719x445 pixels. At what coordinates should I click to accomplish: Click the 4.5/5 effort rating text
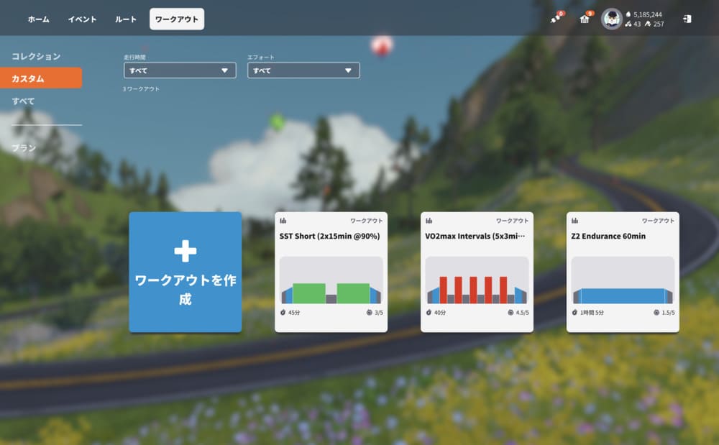point(522,313)
